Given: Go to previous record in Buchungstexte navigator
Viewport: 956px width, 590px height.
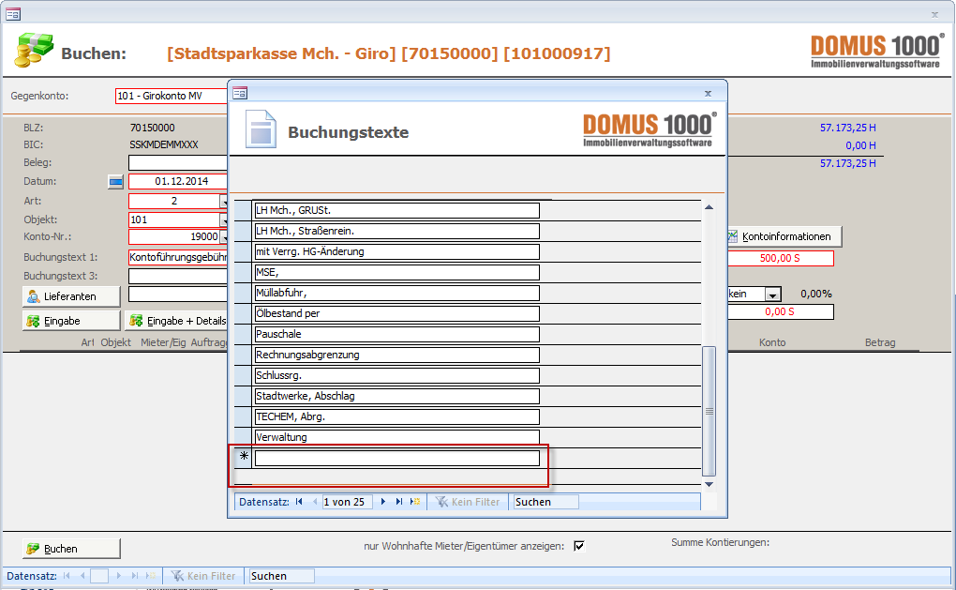Looking at the screenshot, I should coord(315,502).
